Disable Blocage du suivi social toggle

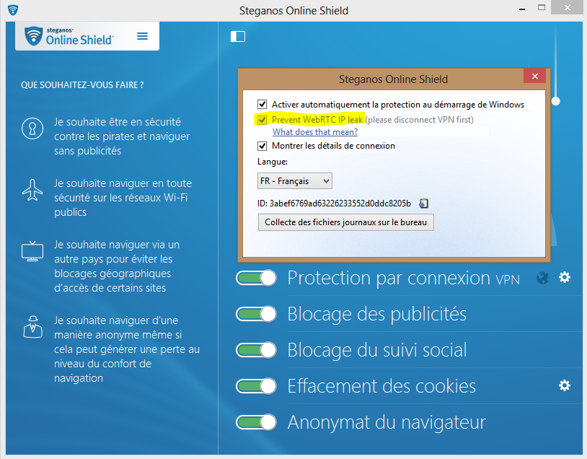click(x=257, y=350)
